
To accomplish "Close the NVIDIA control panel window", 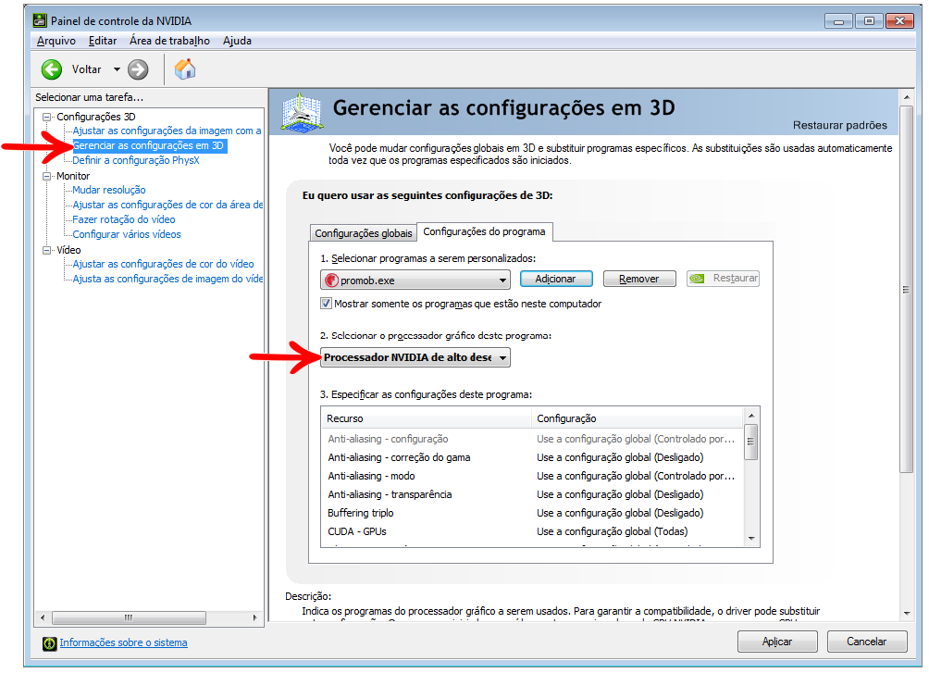I will coord(900,21).
